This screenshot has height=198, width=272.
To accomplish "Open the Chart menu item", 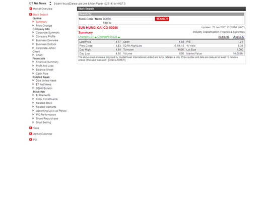I will (x=39, y=55).
